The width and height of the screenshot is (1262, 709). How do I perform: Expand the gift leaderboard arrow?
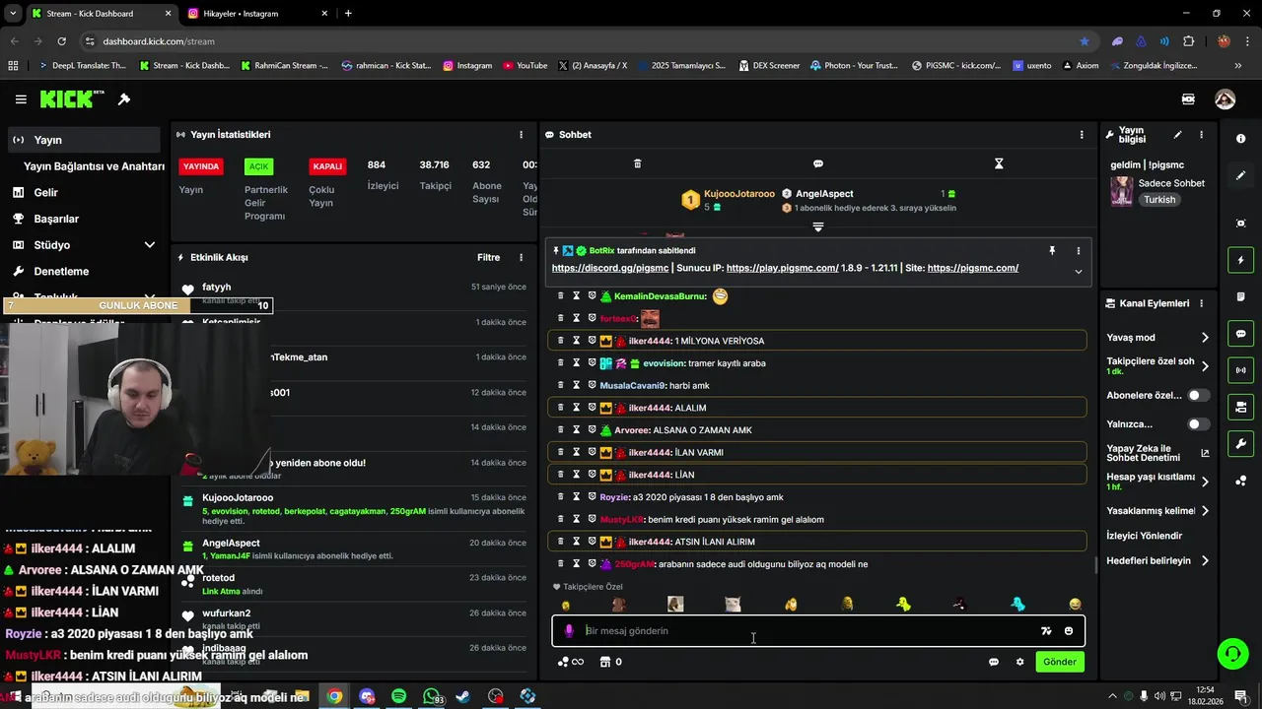(818, 227)
